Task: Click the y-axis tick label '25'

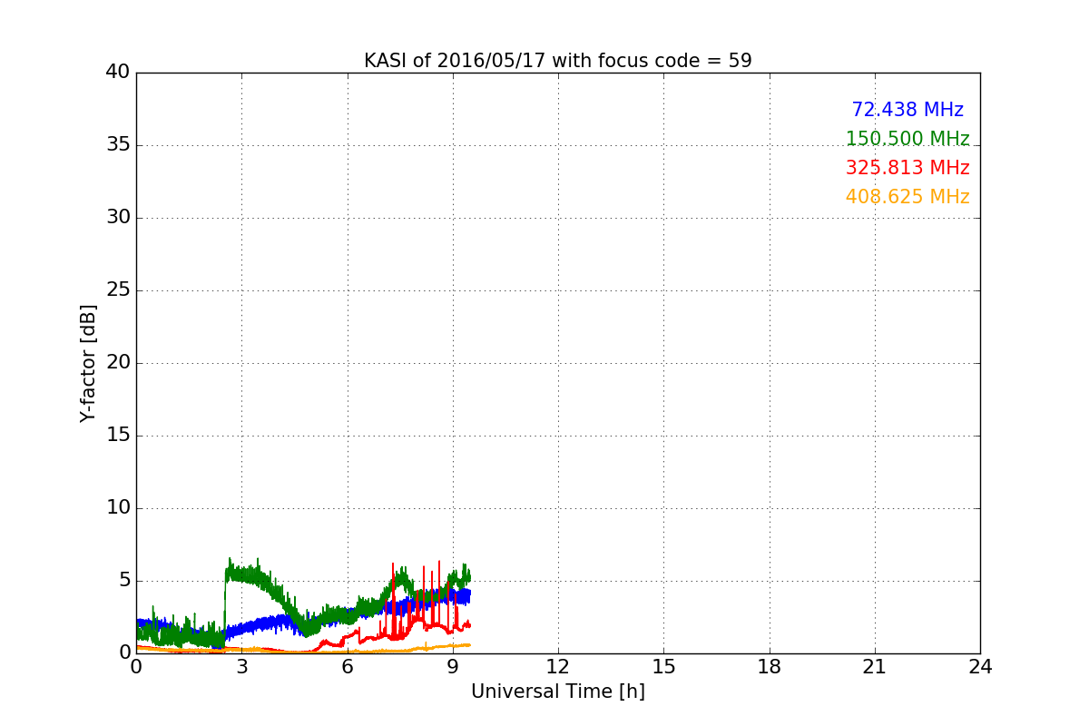Action: click(x=118, y=290)
